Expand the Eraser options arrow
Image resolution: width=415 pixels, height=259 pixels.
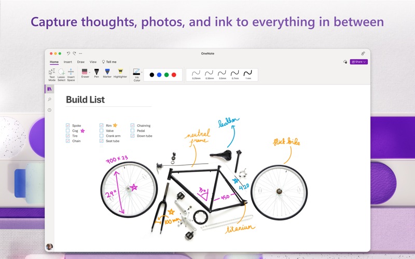pos(90,72)
